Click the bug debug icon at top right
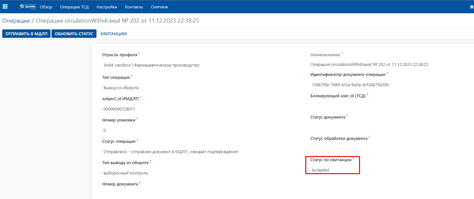The image size is (474, 199). tap(472, 7)
